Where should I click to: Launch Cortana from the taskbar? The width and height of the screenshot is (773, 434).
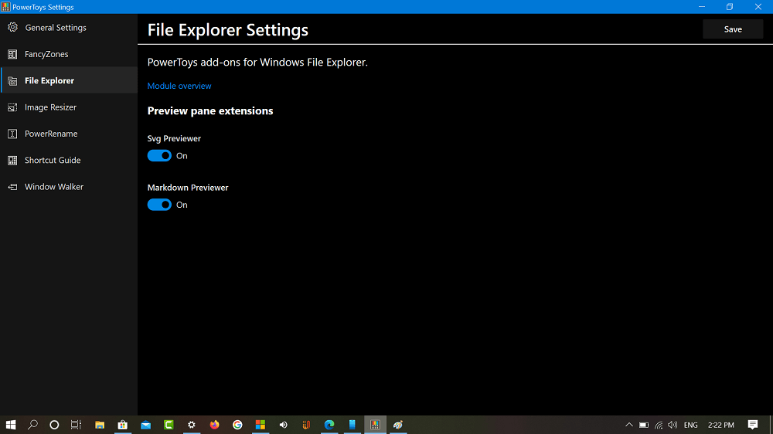(54, 425)
